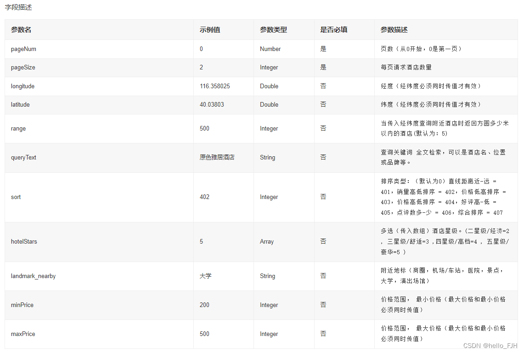Viewport: 524px width, 353px height.
Task: Click the Integer type in maxPrice row
Action: (x=269, y=334)
